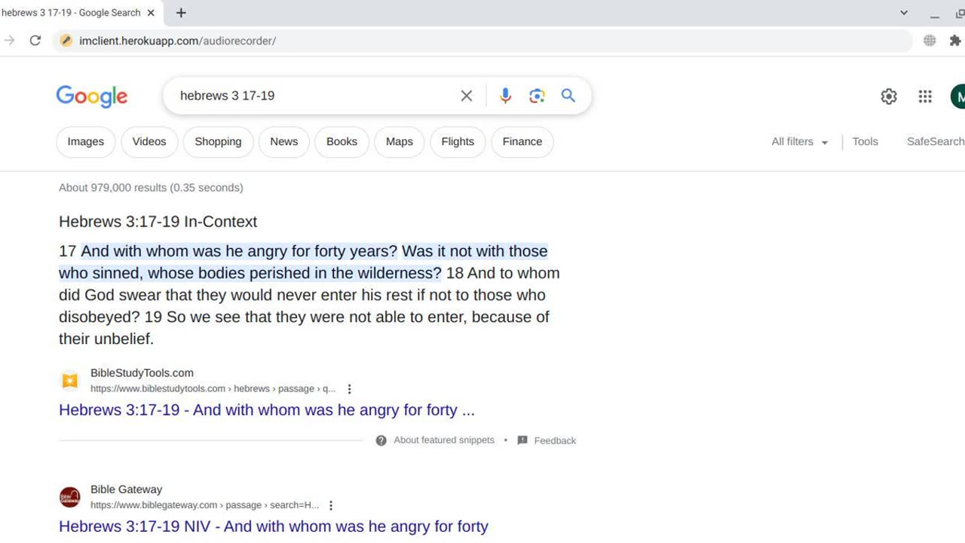965x543 pixels.
Task: Click the About featured snippets help icon
Action: point(381,440)
